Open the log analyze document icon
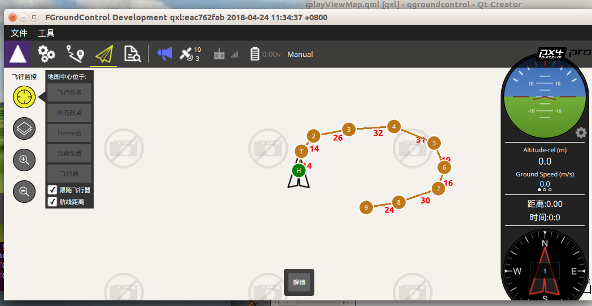592x306 pixels. click(x=133, y=54)
